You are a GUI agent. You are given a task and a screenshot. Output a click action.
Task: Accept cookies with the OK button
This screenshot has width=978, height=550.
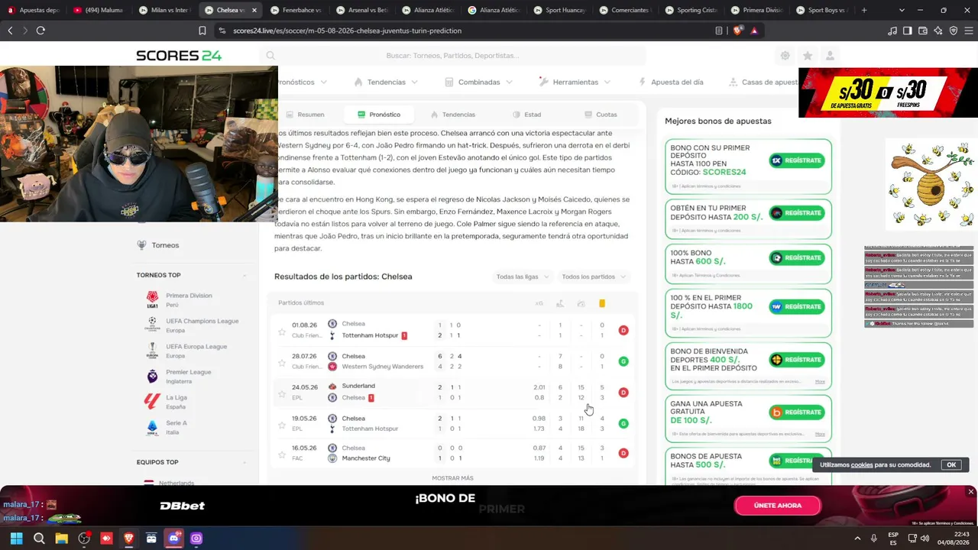pyautogui.click(x=951, y=464)
